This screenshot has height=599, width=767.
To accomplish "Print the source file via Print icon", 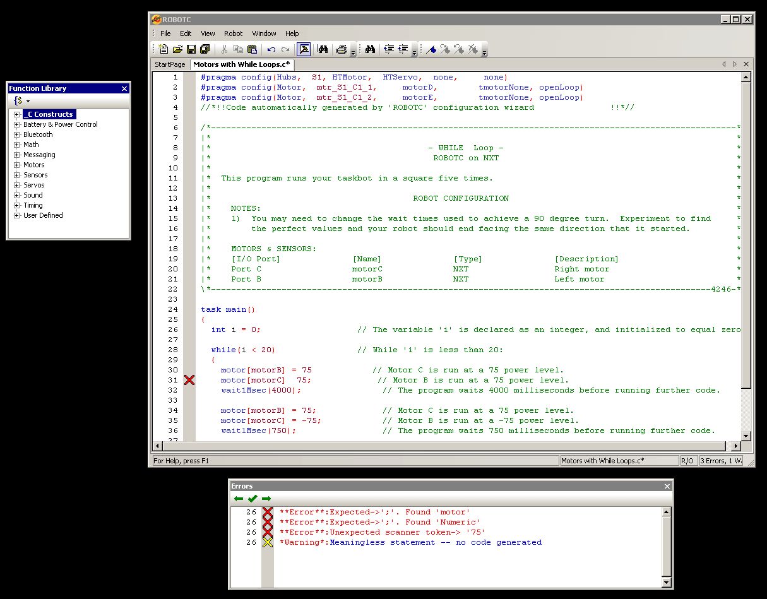I will tap(341, 49).
